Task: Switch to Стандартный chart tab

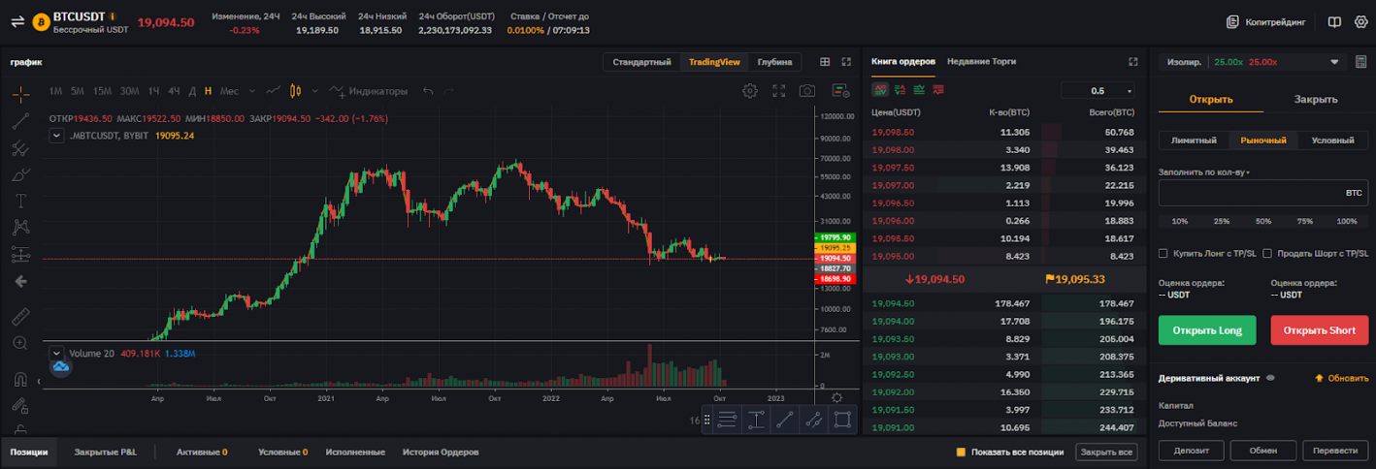Action: coord(641,62)
